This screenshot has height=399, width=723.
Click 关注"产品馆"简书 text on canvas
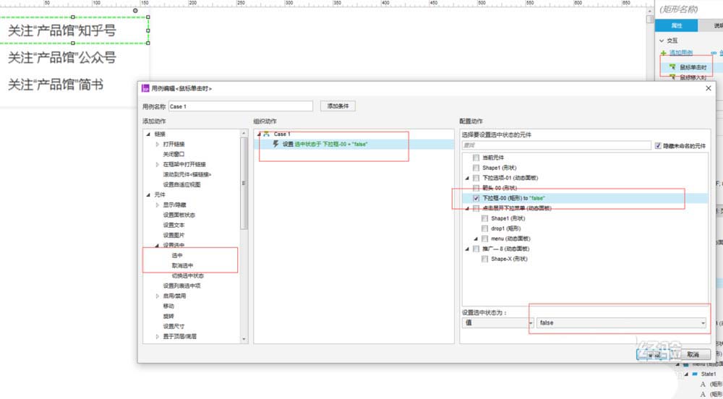tap(56, 85)
